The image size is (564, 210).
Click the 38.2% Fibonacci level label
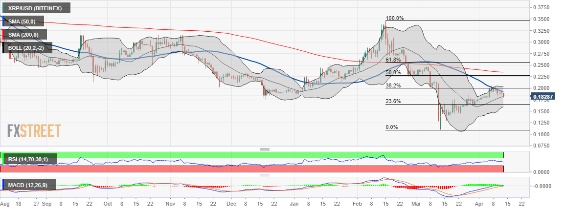click(393, 86)
